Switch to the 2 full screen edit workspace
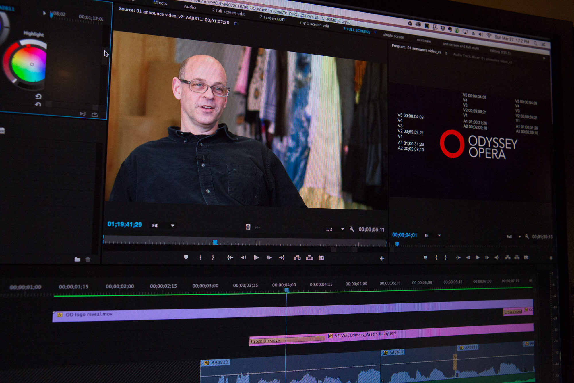The width and height of the screenshot is (574, 383). tap(228, 12)
